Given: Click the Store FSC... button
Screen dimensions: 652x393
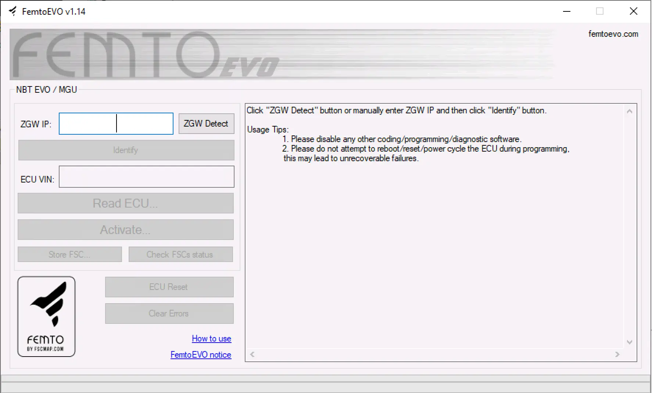Looking at the screenshot, I should point(70,254).
